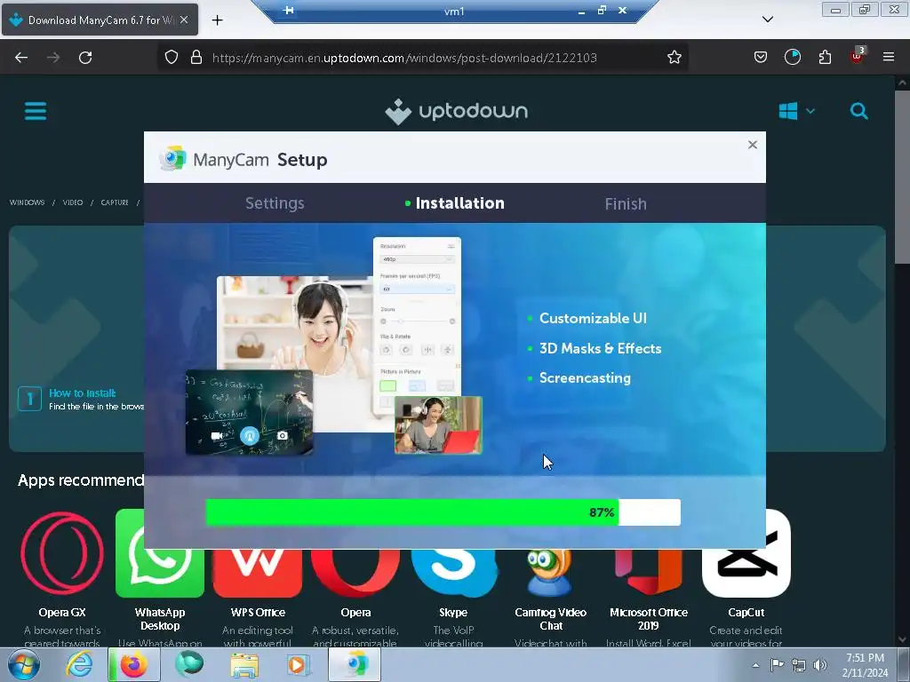
Task: Click the installation progress bar at 87%
Action: (x=443, y=512)
